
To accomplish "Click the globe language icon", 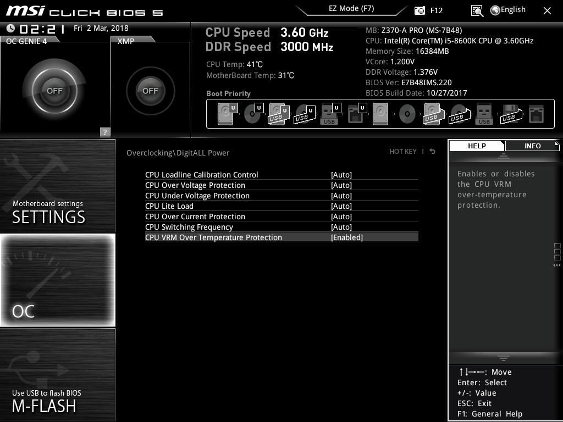I will point(495,10).
